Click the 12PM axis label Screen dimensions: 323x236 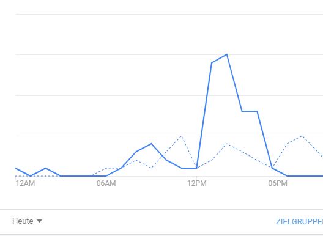[197, 183]
